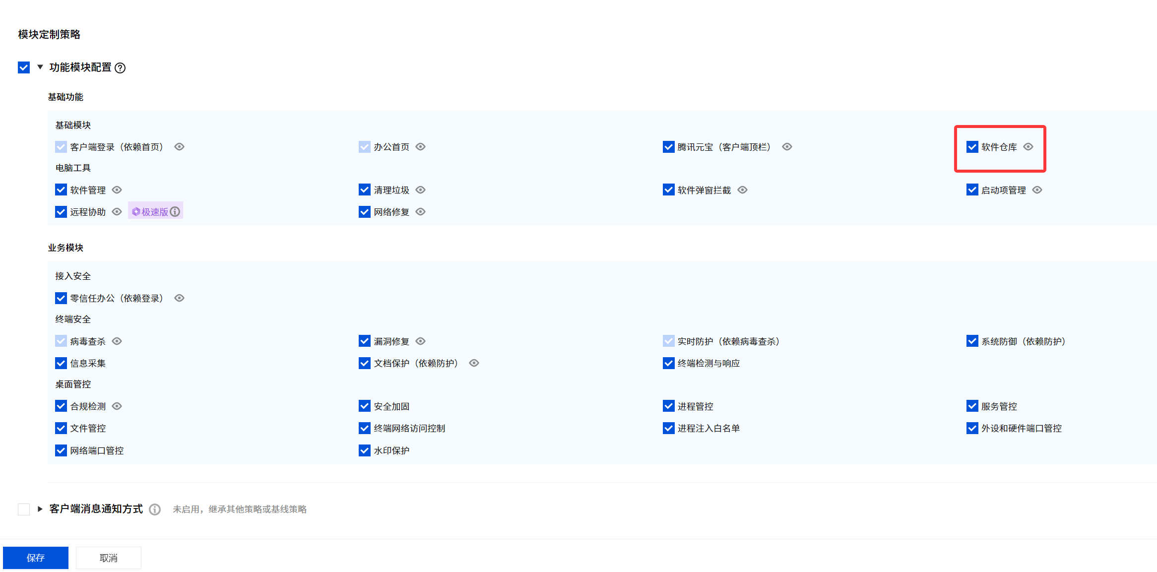Uncheck 外设和硬件端口管控 option
This screenshot has height=572, width=1157.
[972, 428]
